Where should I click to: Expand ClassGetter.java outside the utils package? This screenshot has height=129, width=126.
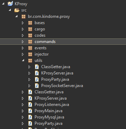23,92
